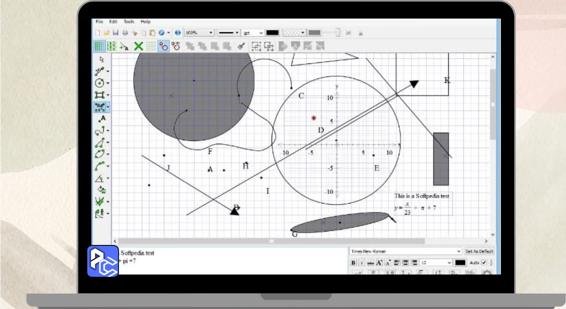566x309 pixels.
Task: Click the black text color swatch
Action: pyautogui.click(x=460, y=263)
